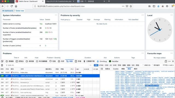Viewport: 175px width, 98px height.
Task: Toggle the JS request filter
Action: click(110, 65)
